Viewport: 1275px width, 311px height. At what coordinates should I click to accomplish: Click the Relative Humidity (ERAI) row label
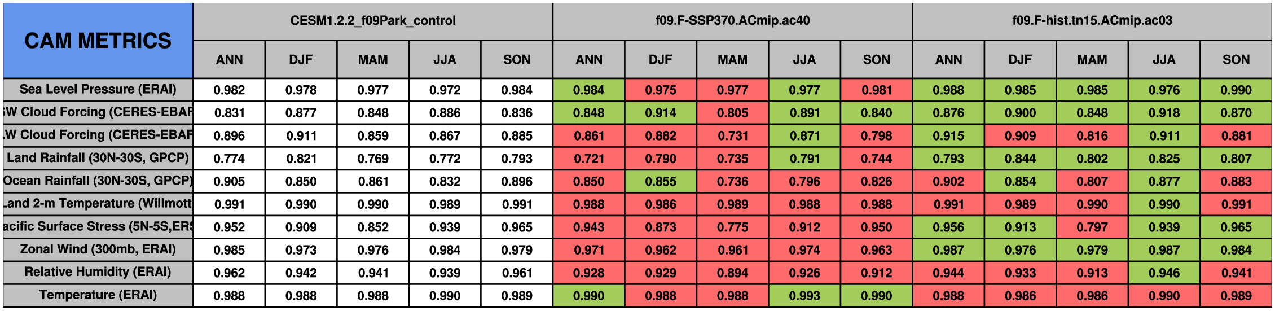click(x=98, y=272)
